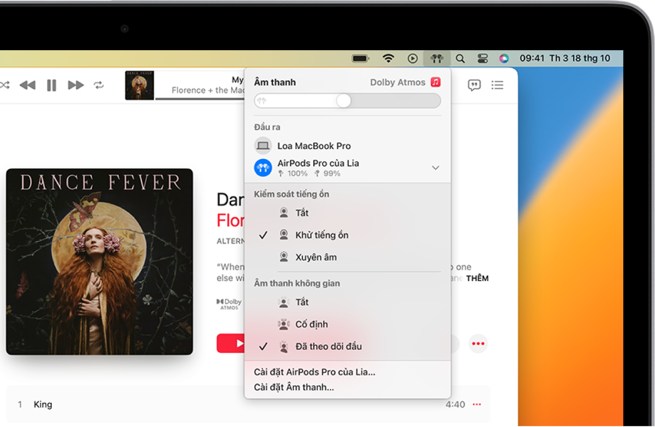Open Control Center icon in menu bar
Image resolution: width=655 pixels, height=427 pixels.
pyautogui.click(x=483, y=59)
